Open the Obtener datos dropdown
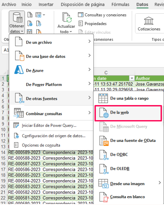The image size is (164, 205). pyautogui.click(x=17, y=22)
